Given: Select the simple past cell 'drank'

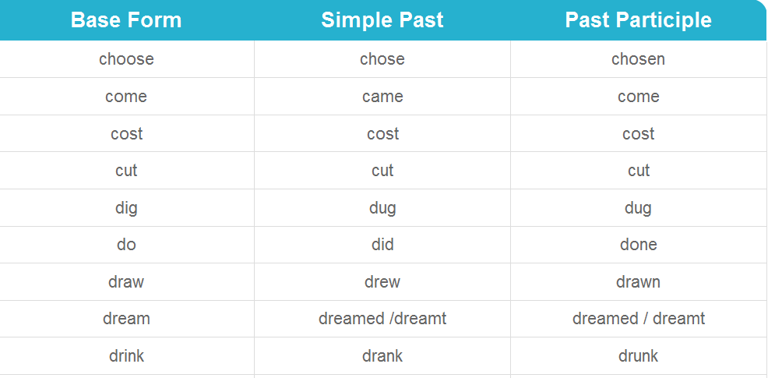Looking at the screenshot, I should (x=382, y=356).
